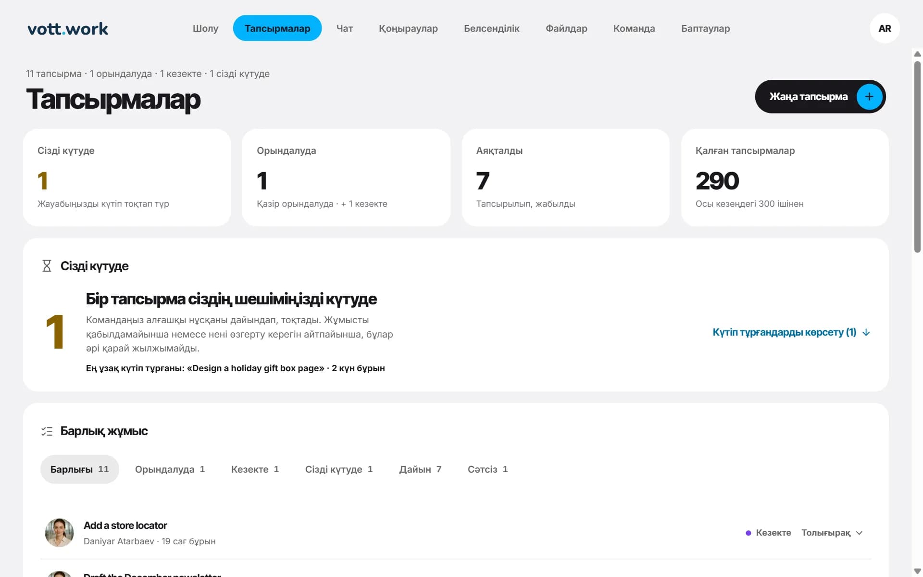Filter by Орындалуда 1 tab
This screenshot has width=923, height=577.
click(x=170, y=469)
